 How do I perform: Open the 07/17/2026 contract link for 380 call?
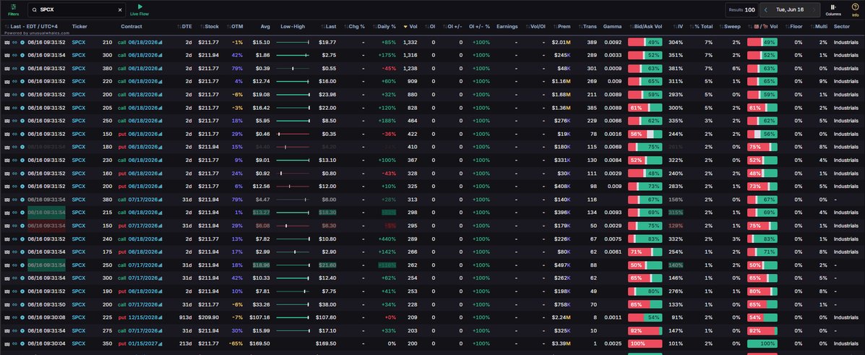(x=143, y=200)
